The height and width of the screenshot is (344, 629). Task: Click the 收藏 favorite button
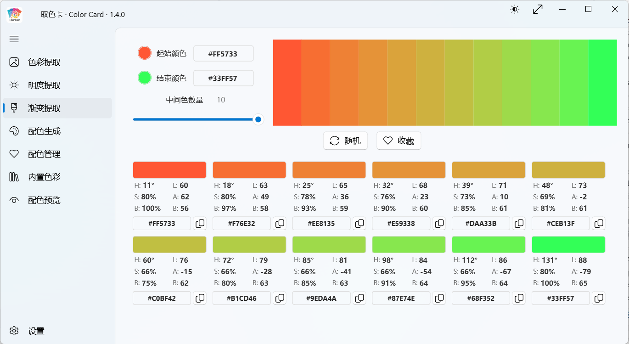(399, 141)
